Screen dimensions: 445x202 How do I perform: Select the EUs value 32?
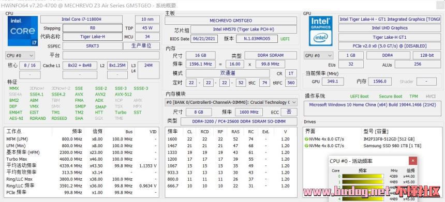[351, 64]
